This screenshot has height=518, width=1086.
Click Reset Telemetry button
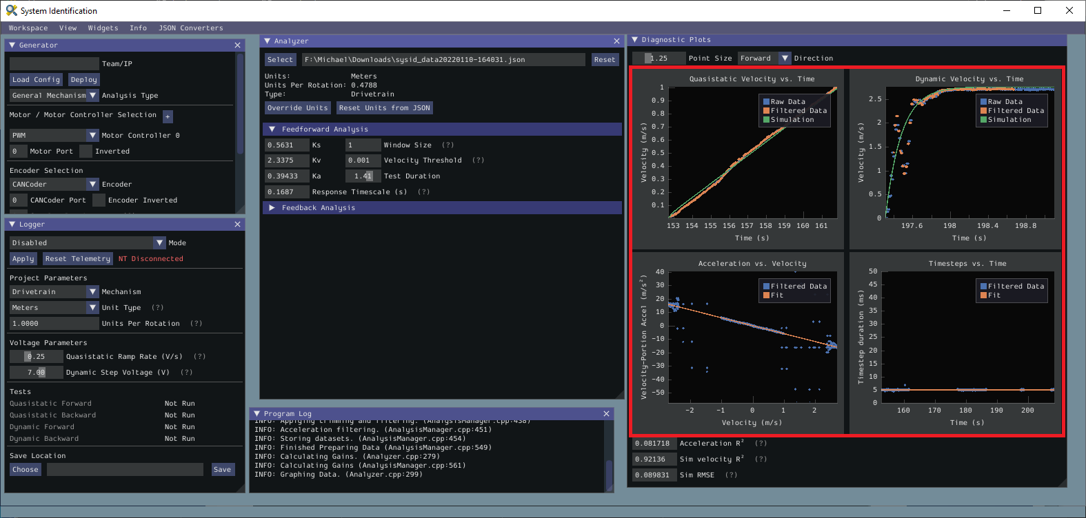pyautogui.click(x=78, y=259)
